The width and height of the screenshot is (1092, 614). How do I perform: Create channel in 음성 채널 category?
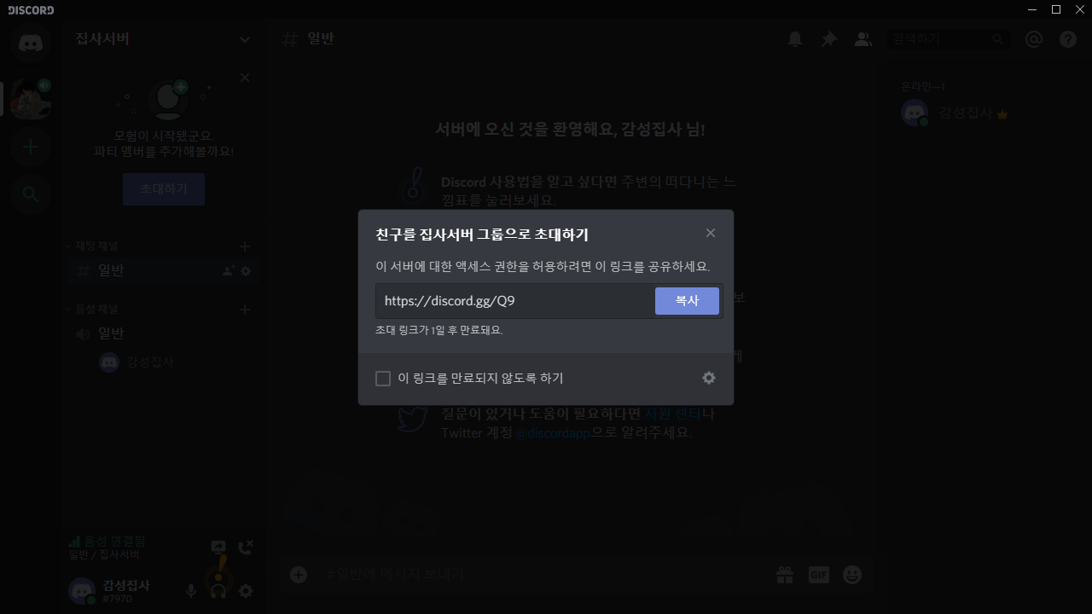click(x=245, y=310)
